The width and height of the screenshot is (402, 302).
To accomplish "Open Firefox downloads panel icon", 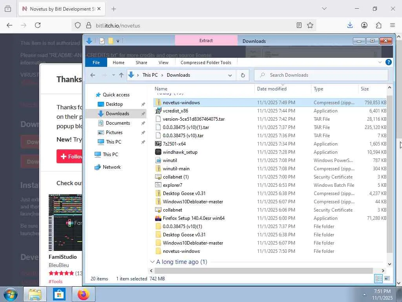I will pos(350,25).
